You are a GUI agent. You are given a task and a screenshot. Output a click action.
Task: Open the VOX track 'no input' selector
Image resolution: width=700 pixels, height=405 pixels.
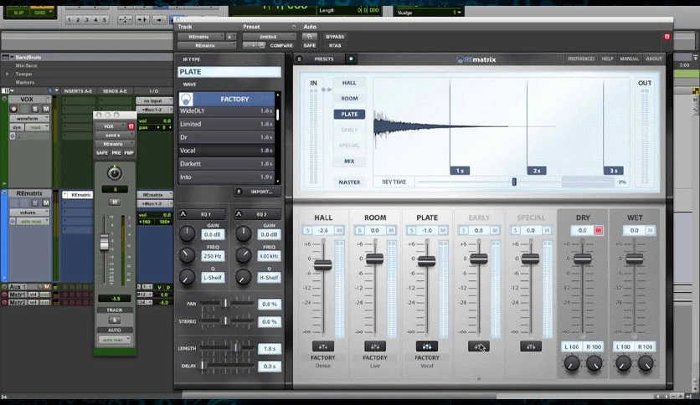[x=154, y=100]
